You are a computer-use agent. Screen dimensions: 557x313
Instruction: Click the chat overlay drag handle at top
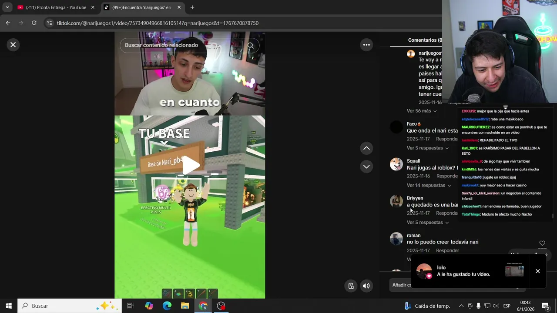(x=505, y=107)
